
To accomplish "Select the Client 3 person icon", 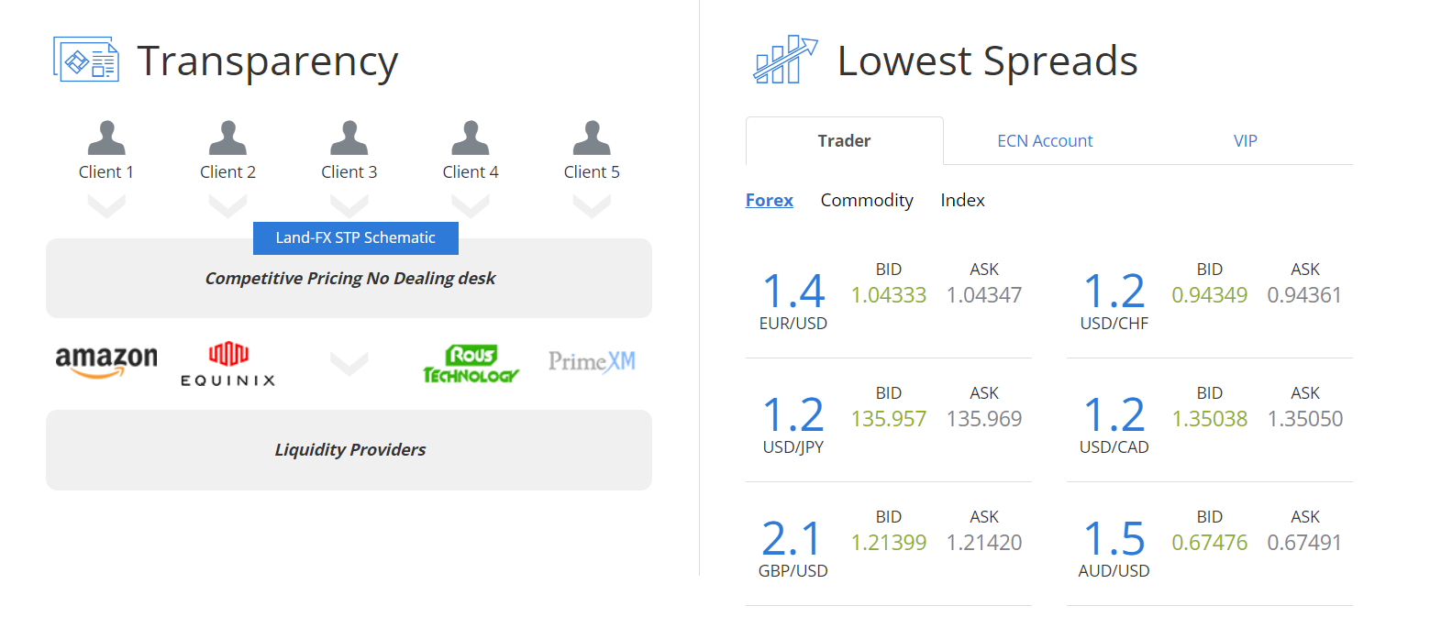I will point(349,138).
